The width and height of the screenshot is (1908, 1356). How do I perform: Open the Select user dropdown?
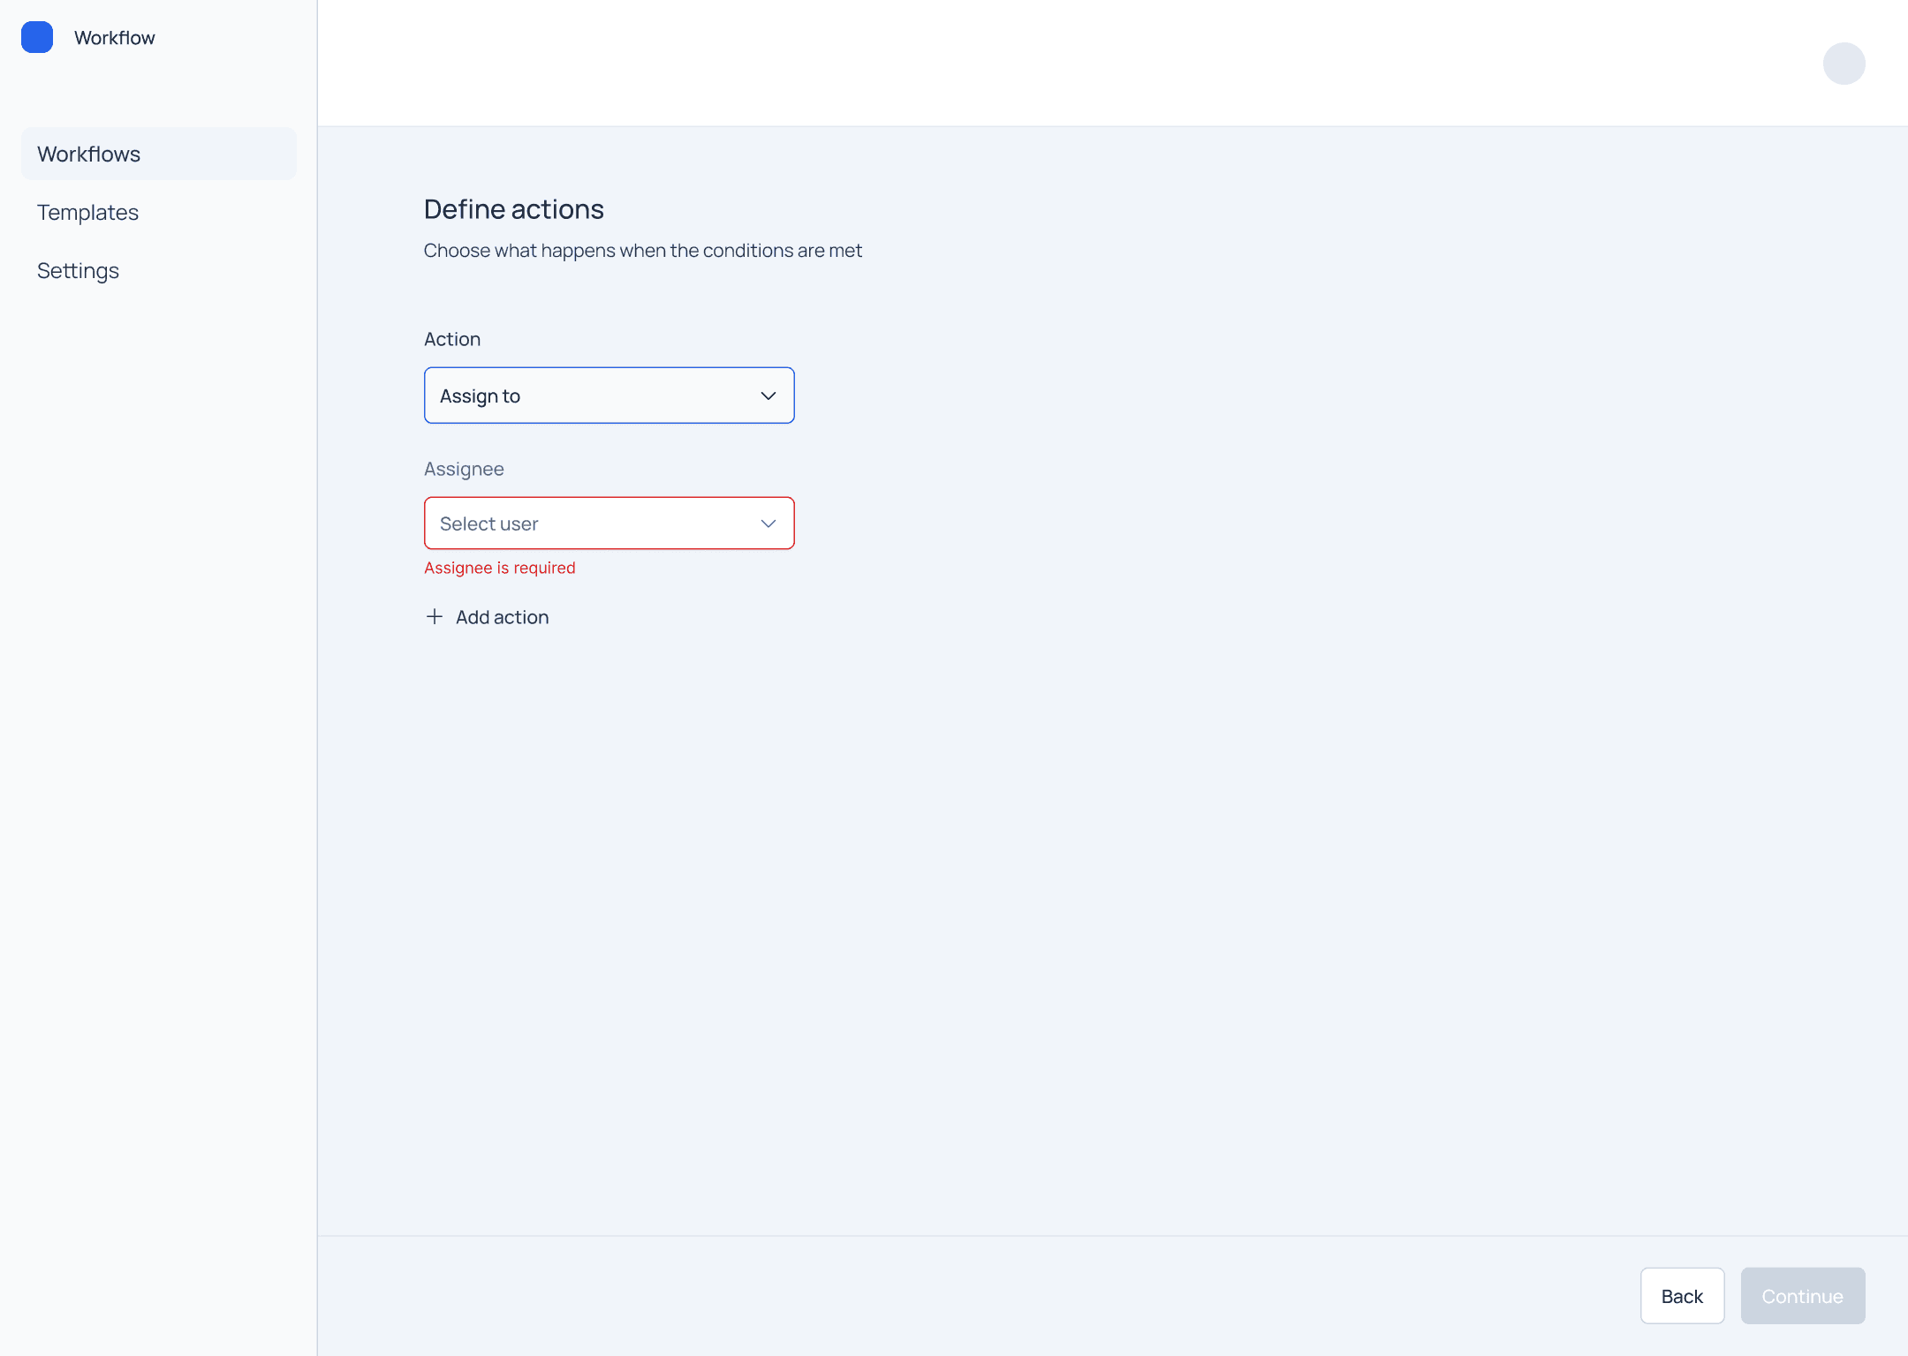point(609,524)
